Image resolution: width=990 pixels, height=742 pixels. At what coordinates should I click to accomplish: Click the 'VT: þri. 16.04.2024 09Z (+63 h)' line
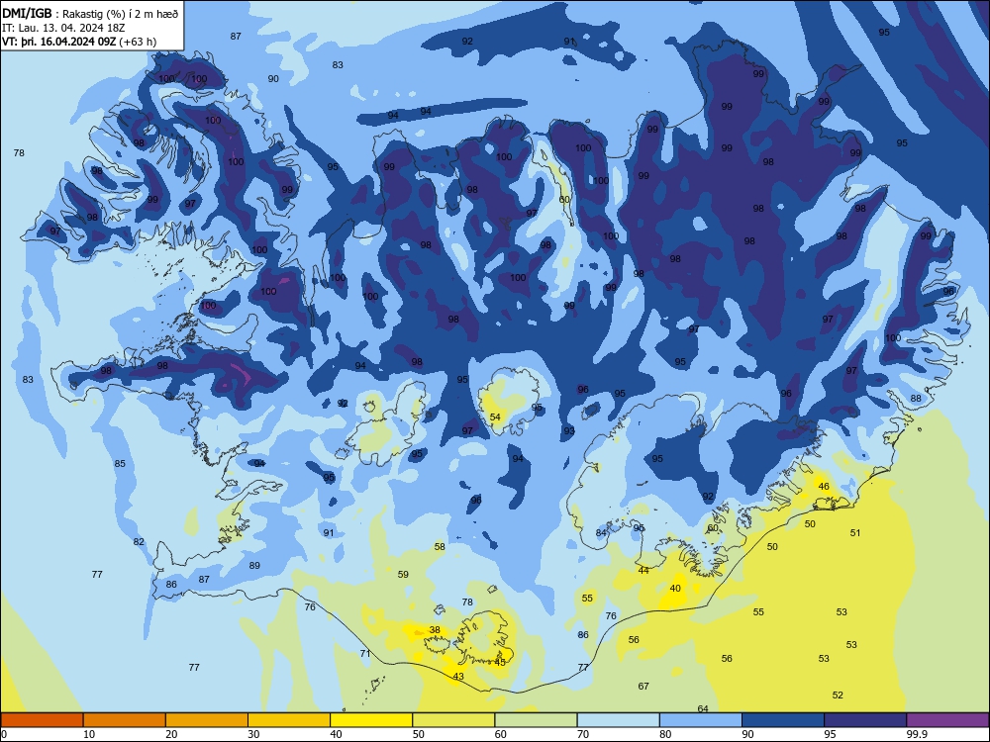point(79,42)
